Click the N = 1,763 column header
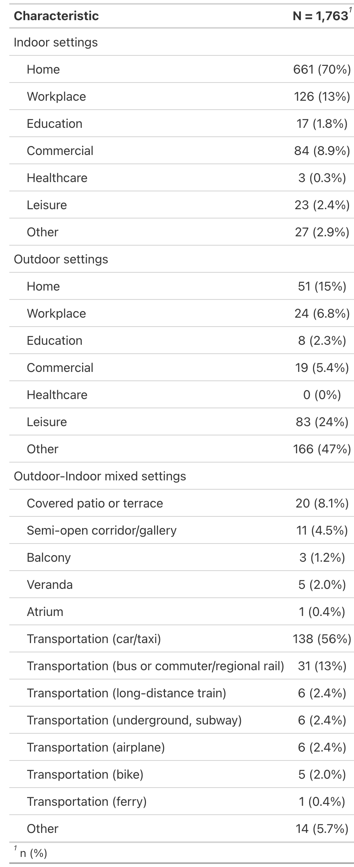 click(321, 16)
